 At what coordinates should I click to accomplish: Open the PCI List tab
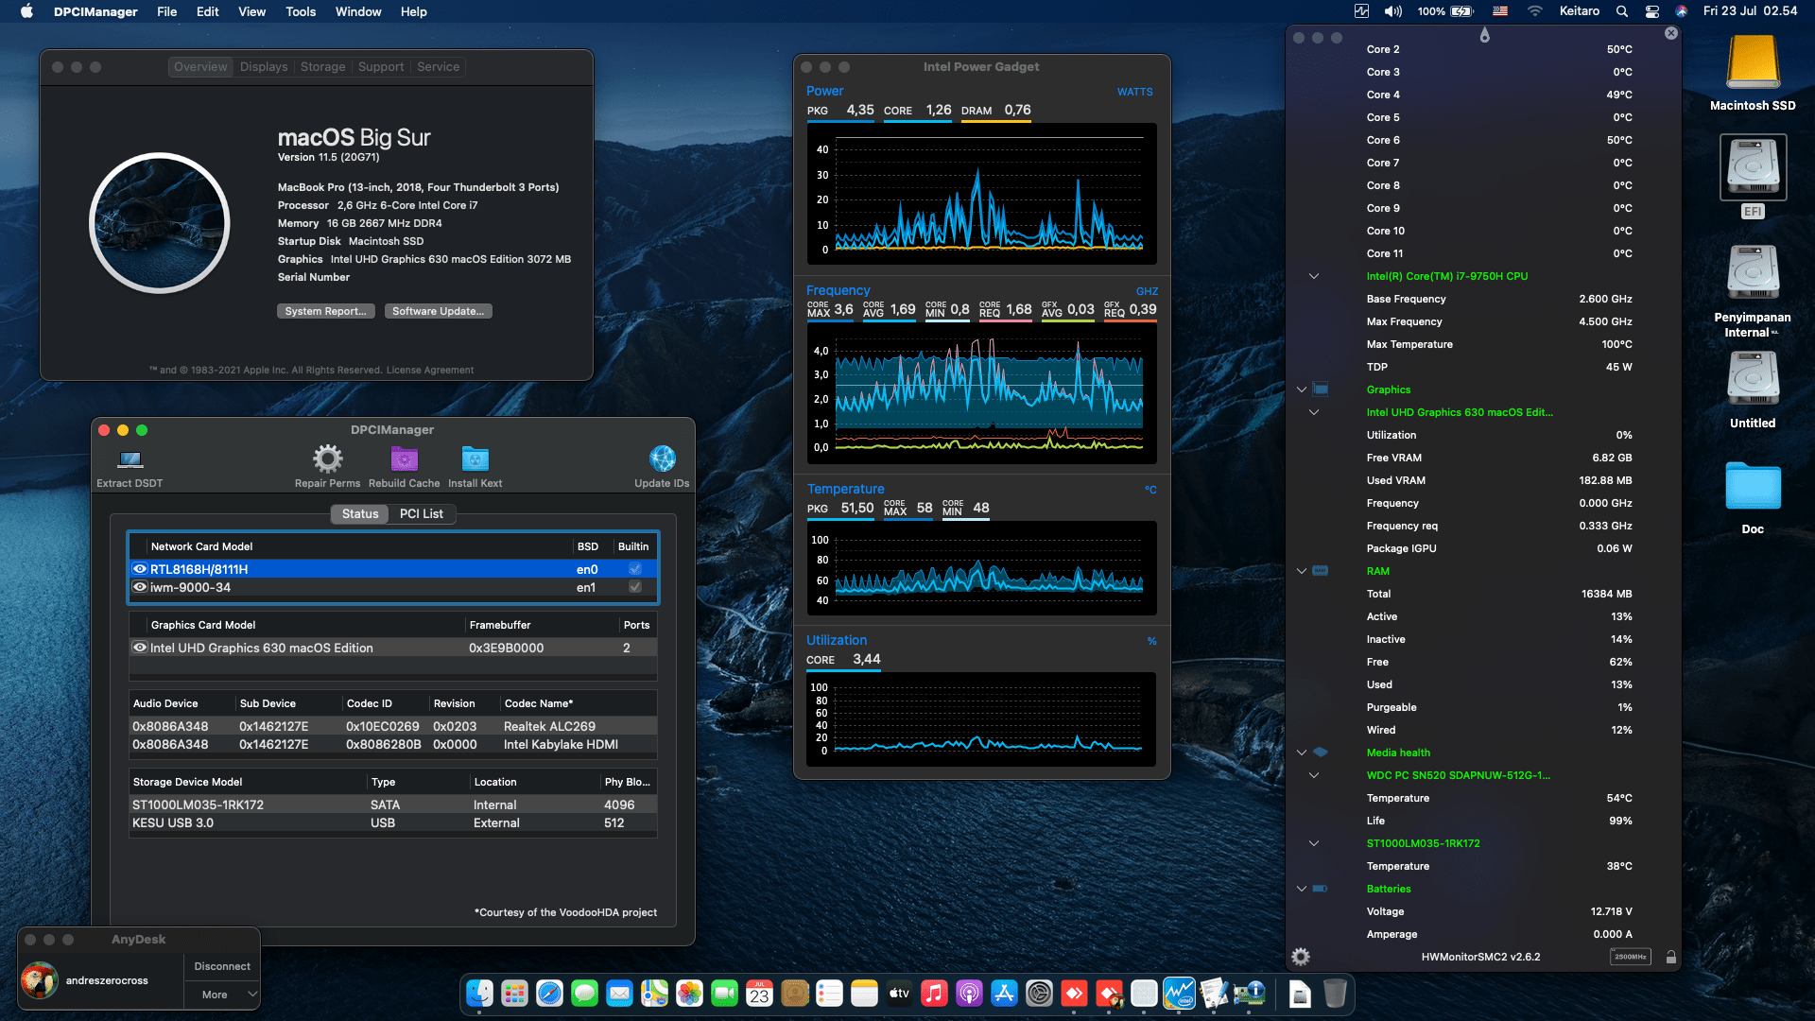click(x=422, y=513)
